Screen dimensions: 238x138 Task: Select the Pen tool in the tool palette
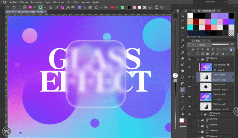pos(183,53)
